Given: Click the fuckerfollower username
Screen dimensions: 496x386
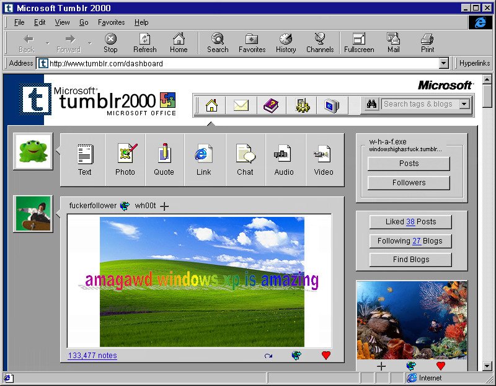Looking at the screenshot, I should click(92, 206).
